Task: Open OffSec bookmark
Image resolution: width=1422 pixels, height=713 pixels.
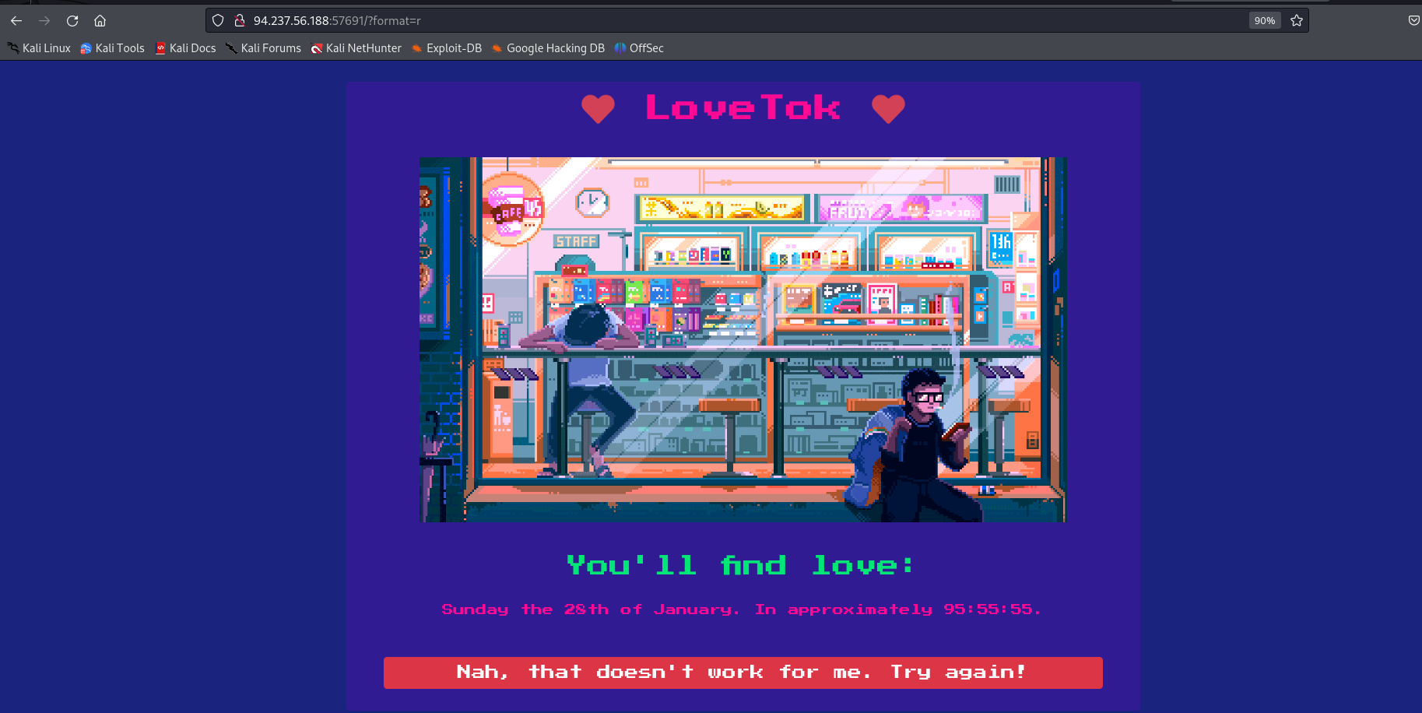Action: pyautogui.click(x=639, y=48)
